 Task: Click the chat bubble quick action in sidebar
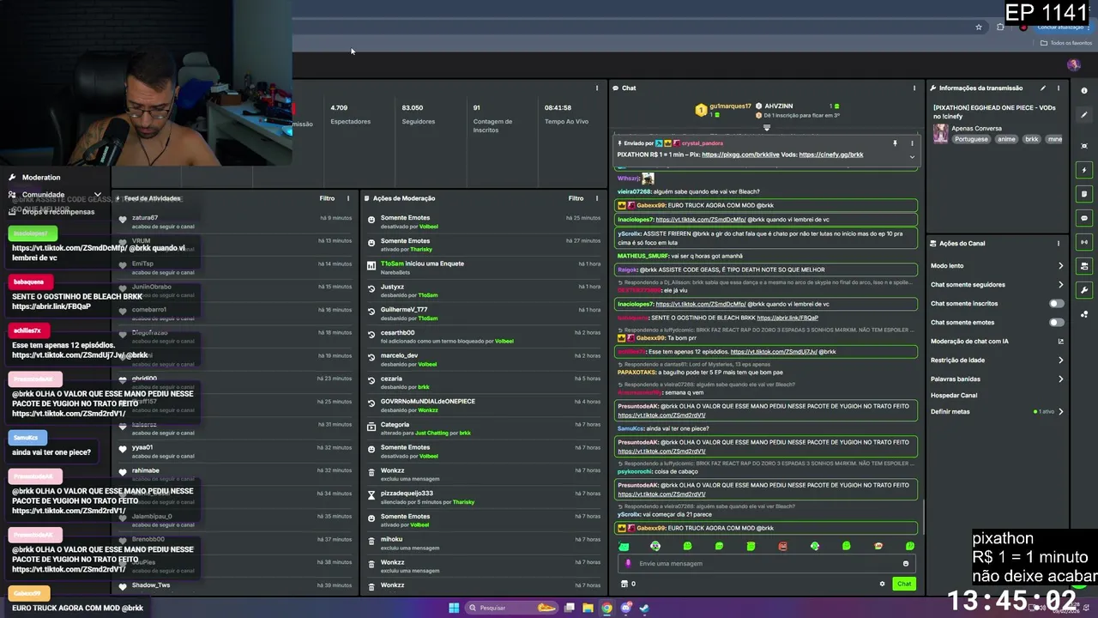[1084, 218]
